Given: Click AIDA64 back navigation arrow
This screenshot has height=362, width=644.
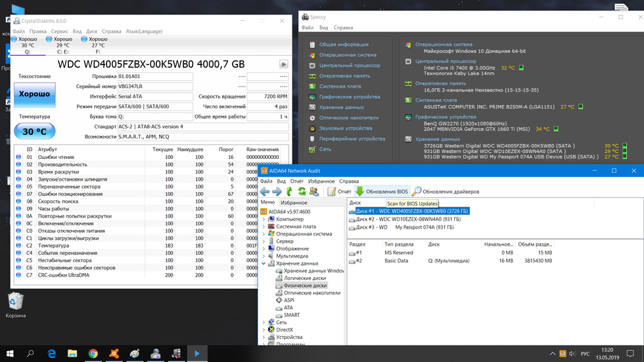Looking at the screenshot, I should [265, 191].
